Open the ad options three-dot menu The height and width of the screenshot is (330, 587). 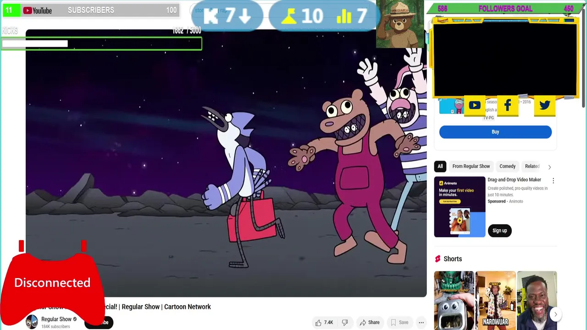[553, 181]
